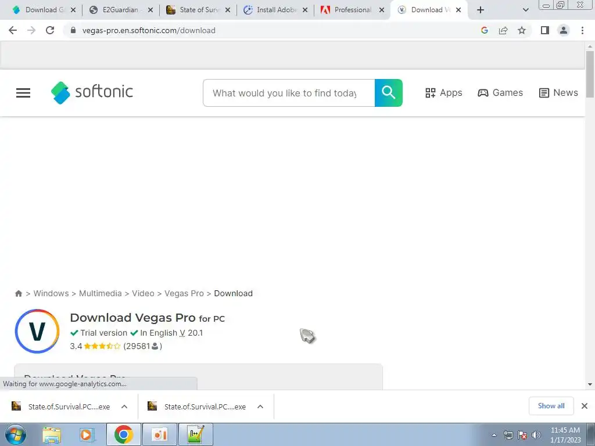Click the Chrome taskbar icon
595x446 pixels.
point(123,434)
